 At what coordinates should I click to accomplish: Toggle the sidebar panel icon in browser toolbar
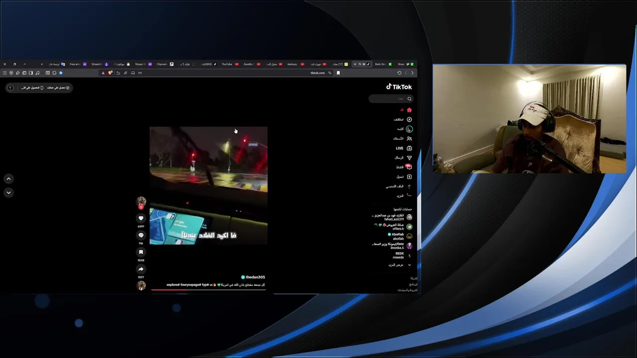(31, 73)
